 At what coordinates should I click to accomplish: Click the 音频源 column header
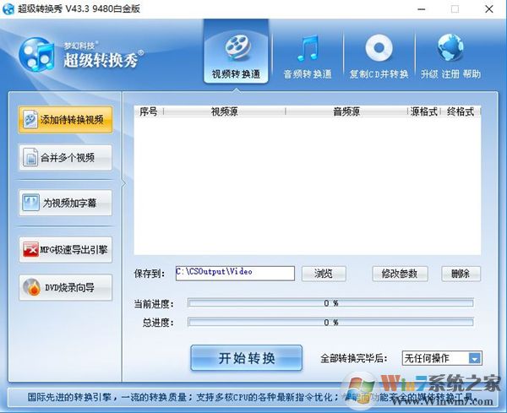pyautogui.click(x=346, y=111)
